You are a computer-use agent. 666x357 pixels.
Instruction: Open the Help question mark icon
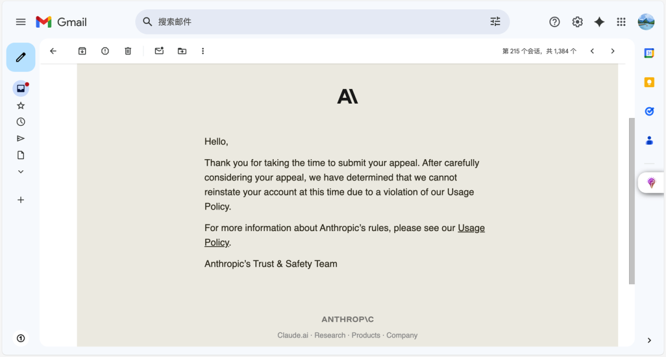[554, 22]
